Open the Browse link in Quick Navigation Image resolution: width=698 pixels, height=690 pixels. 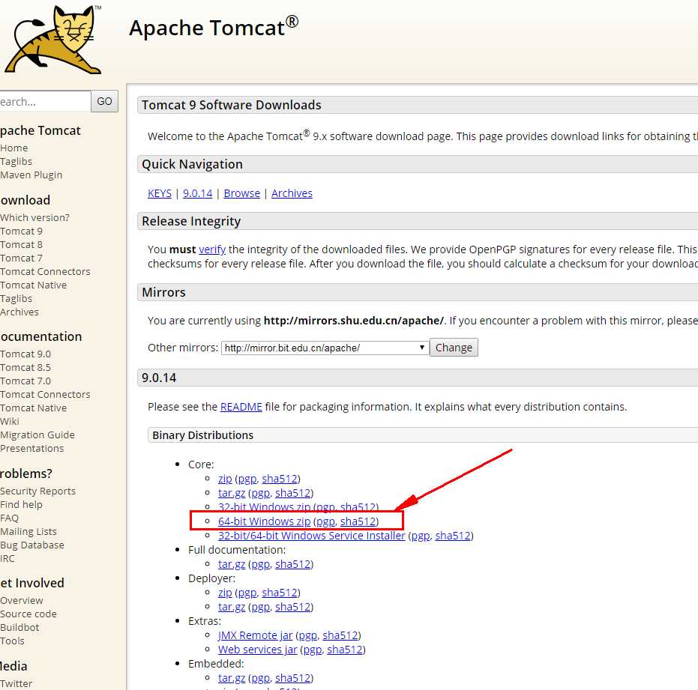(x=241, y=193)
